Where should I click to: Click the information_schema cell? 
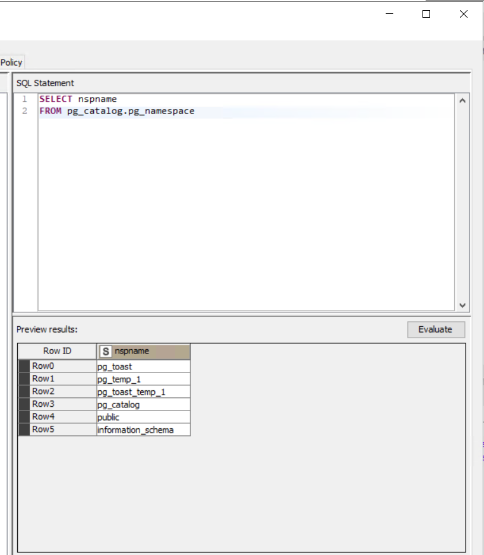(143, 430)
